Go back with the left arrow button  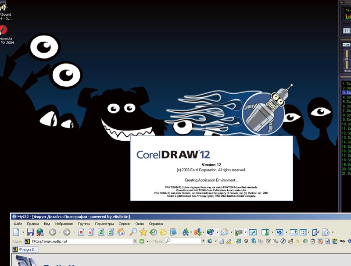click(53, 232)
